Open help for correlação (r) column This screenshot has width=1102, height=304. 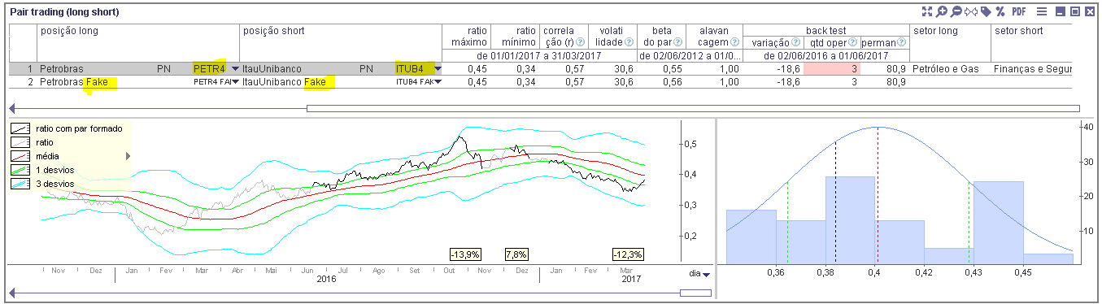click(580, 42)
